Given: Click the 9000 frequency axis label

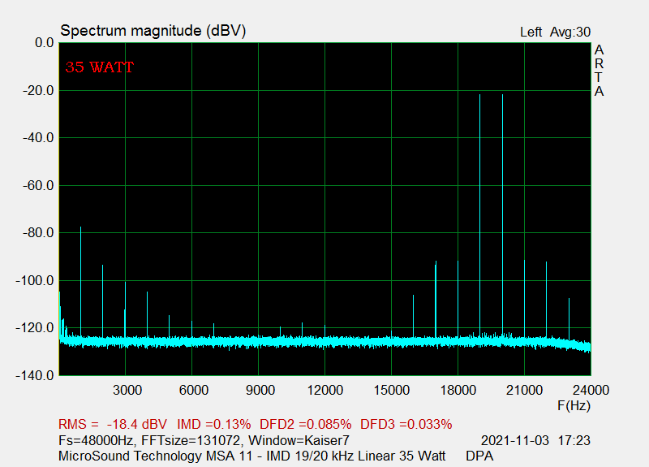Looking at the screenshot, I should tap(260, 391).
